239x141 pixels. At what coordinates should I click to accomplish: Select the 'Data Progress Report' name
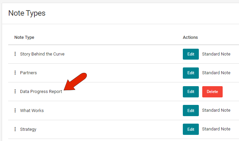click(x=41, y=92)
